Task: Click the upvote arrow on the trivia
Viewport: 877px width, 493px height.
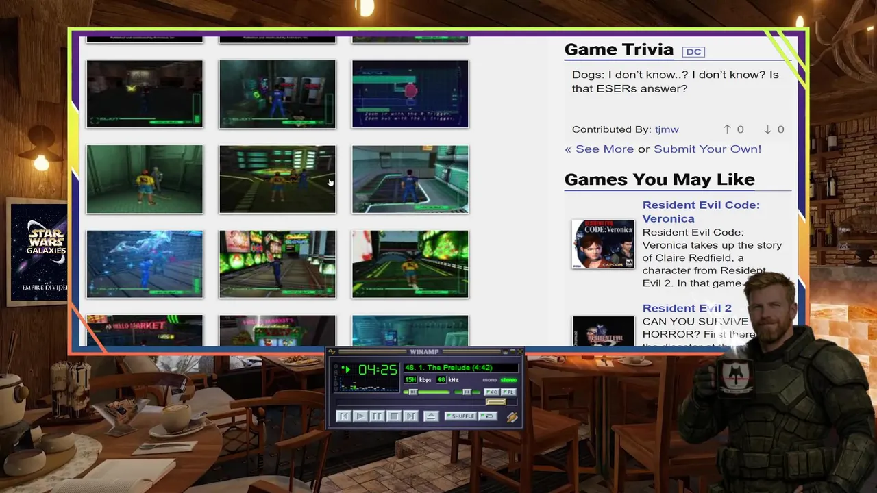Action: [x=727, y=129]
